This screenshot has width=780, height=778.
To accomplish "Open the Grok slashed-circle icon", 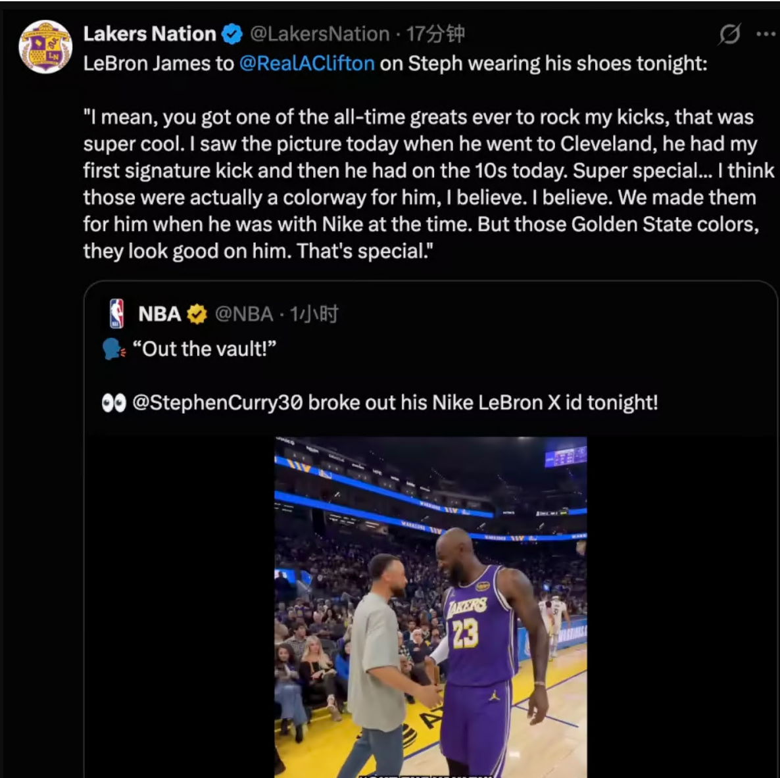I will pos(729,34).
